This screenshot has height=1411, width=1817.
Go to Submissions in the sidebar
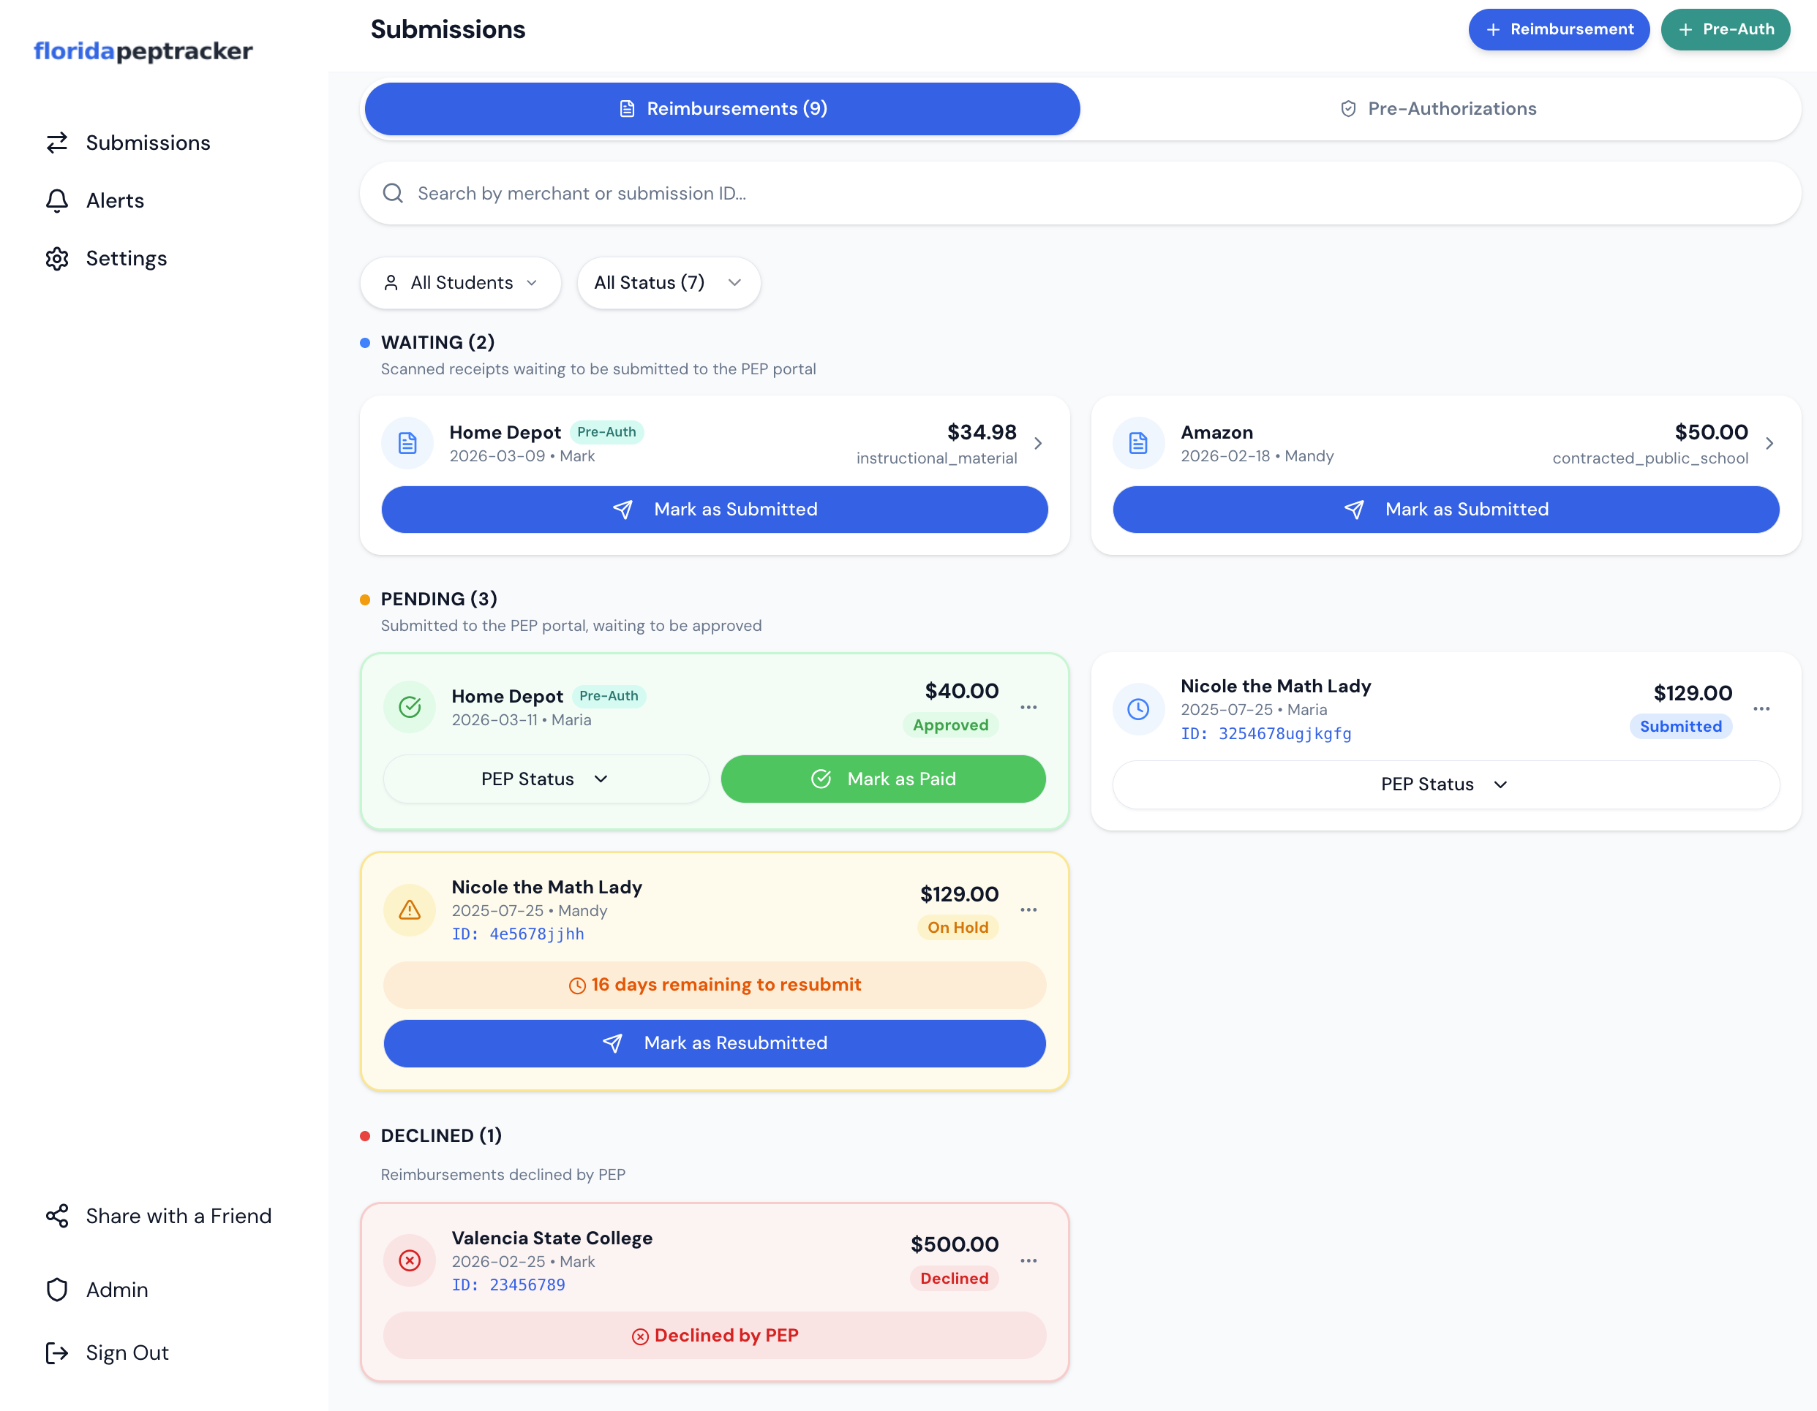pyautogui.click(x=128, y=143)
